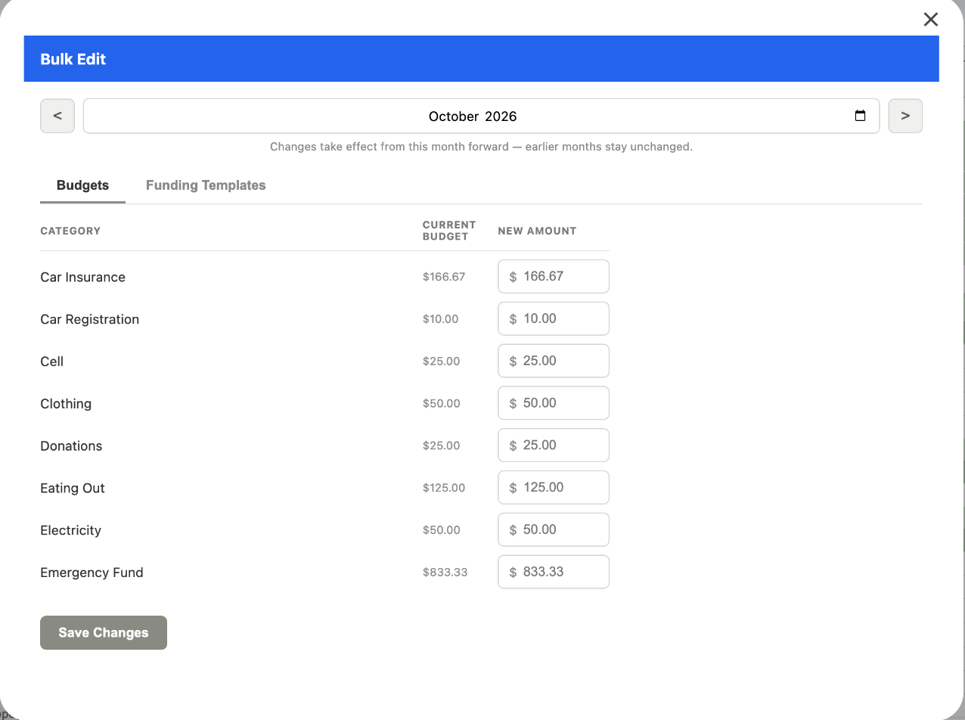
Task: Select the Car Registration category label
Action: point(89,319)
